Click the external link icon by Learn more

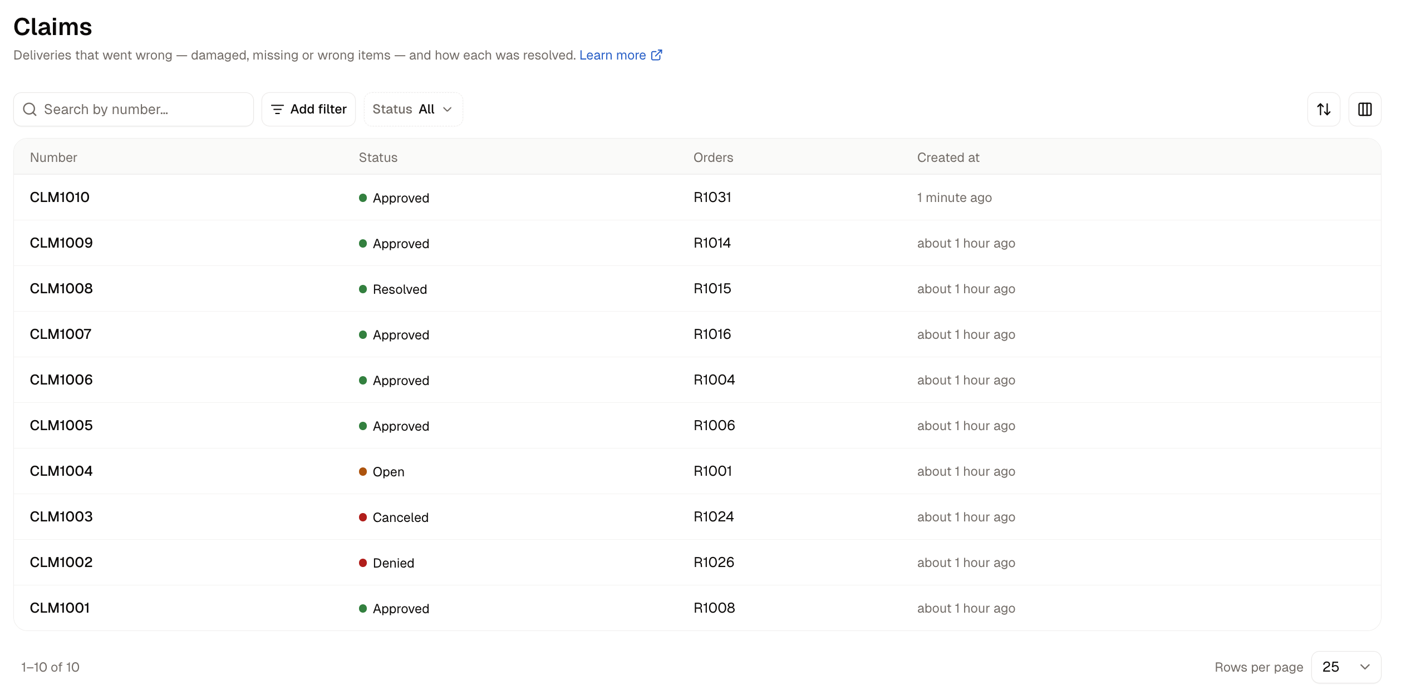coord(657,55)
